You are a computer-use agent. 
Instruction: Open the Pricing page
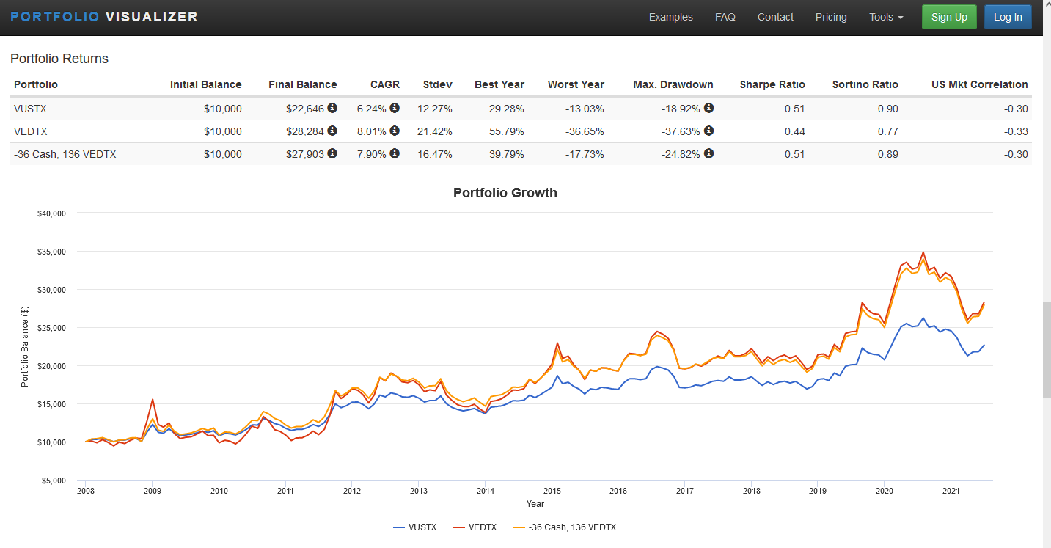(831, 17)
